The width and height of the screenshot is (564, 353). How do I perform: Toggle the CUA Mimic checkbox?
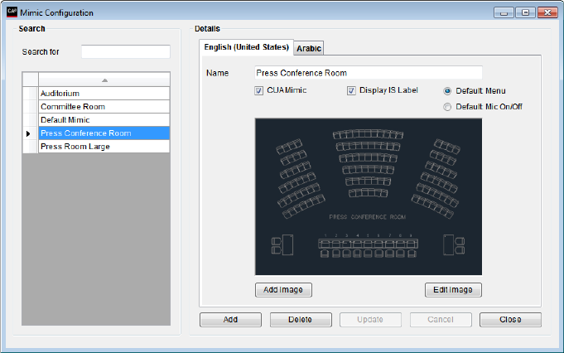click(x=259, y=91)
